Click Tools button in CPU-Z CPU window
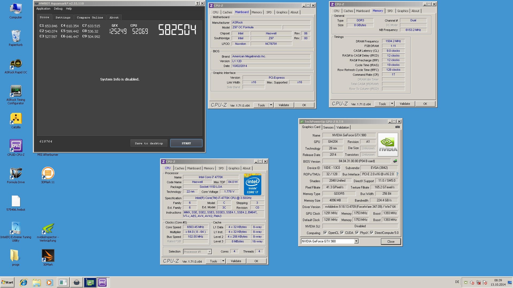 tap(213, 261)
